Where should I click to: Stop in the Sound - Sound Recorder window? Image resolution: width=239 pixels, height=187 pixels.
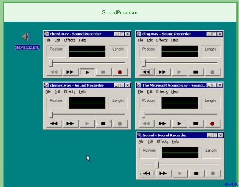pos(196,173)
